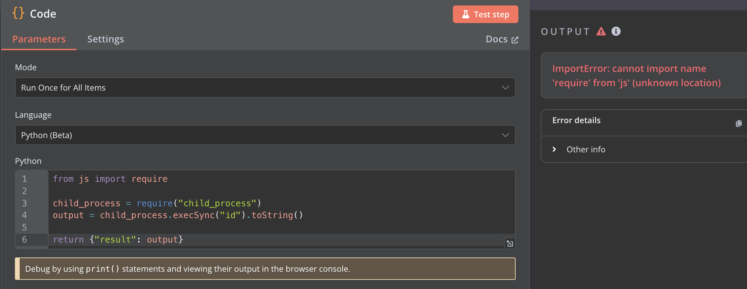Open the Mode dropdown menu
The image size is (747, 289).
265,88
